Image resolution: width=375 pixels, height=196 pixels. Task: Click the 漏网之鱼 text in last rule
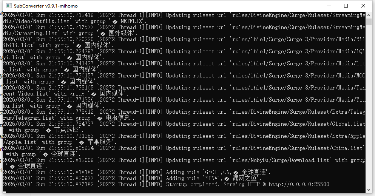point(244,178)
